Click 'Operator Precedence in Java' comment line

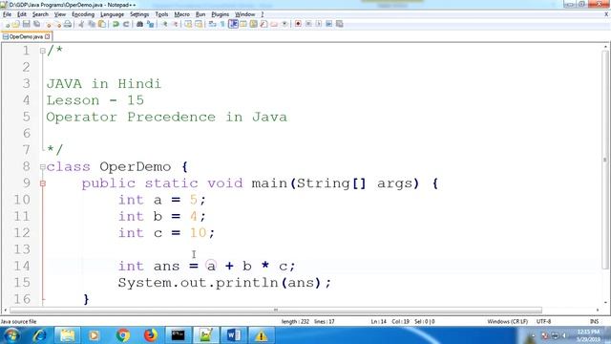(x=166, y=117)
